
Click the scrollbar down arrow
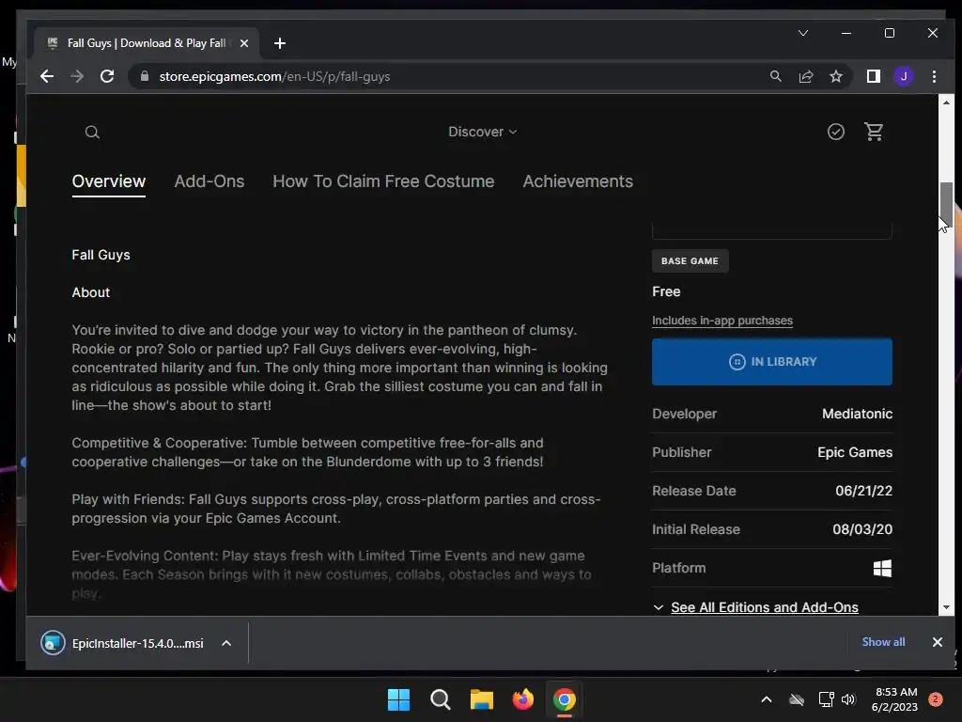pyautogui.click(x=946, y=607)
